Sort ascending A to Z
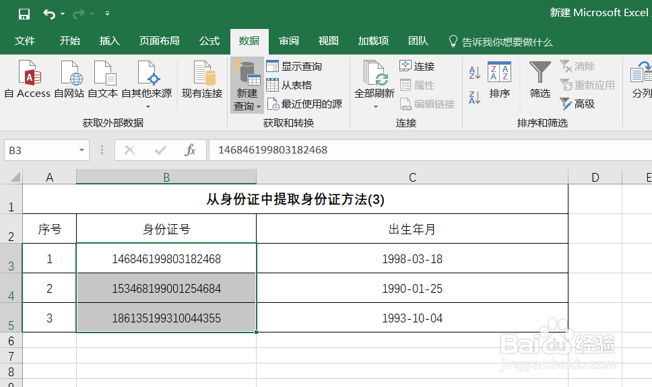The width and height of the screenshot is (652, 387). click(474, 73)
